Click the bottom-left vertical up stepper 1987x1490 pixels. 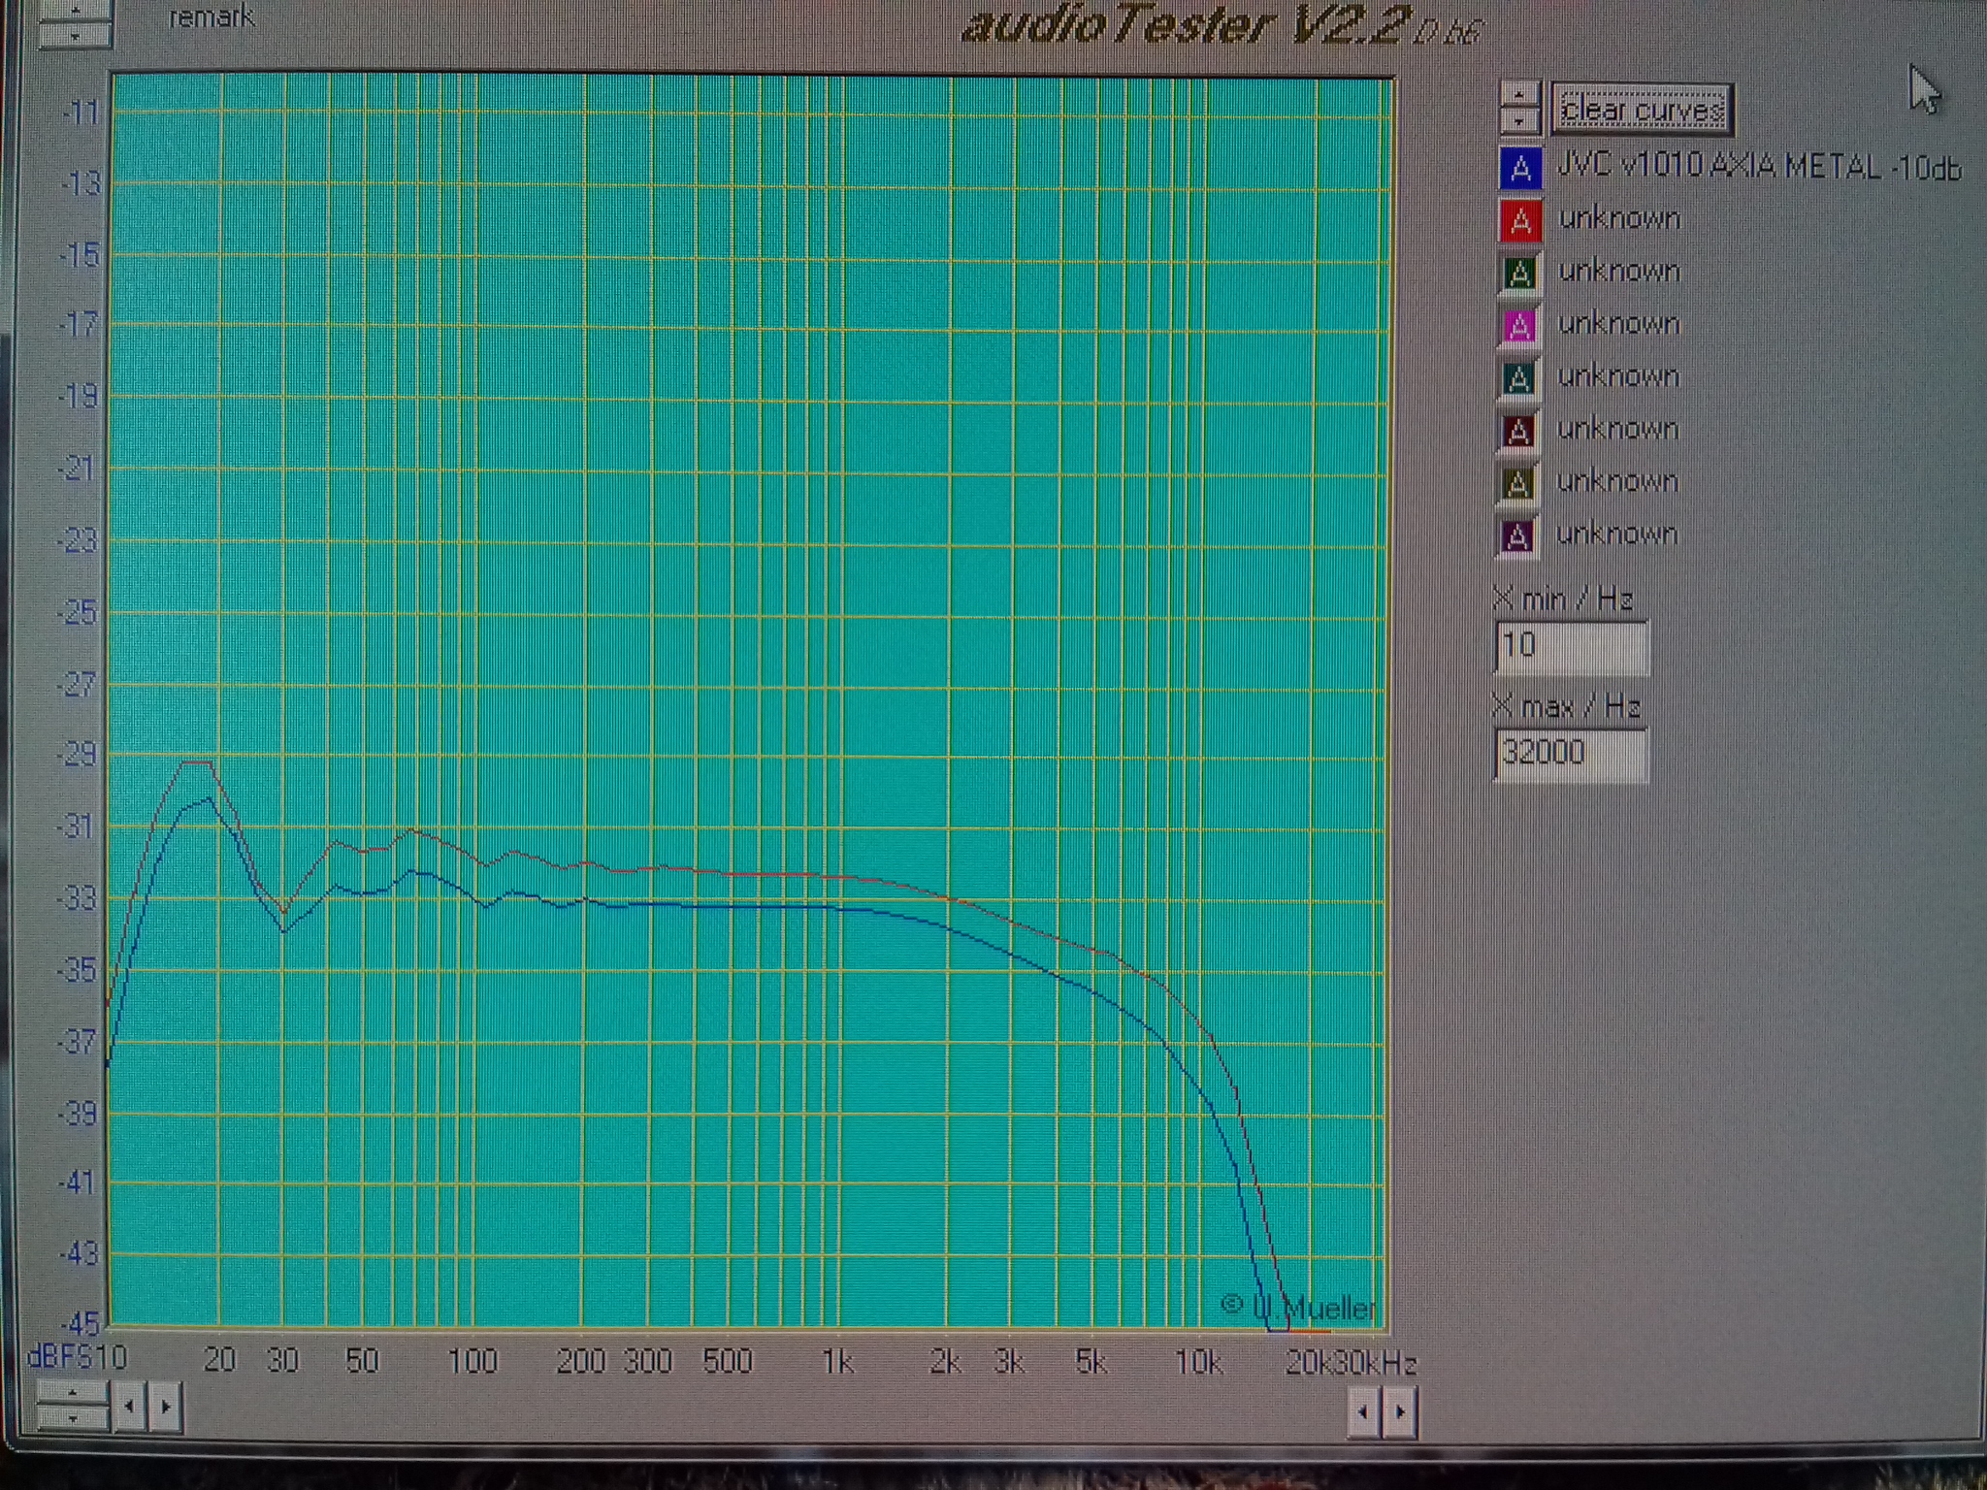tap(73, 1393)
